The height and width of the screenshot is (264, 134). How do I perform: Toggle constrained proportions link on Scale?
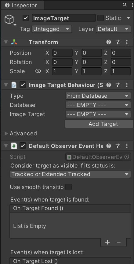pyautogui.click(x=38, y=71)
